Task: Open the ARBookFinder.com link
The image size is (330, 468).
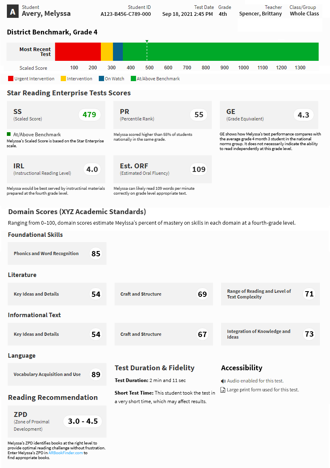Action: click(66, 453)
